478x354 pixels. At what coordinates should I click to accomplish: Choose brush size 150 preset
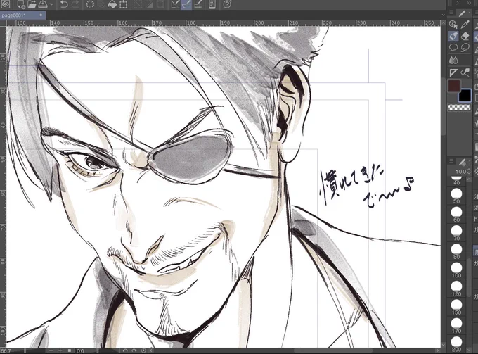[456, 307]
